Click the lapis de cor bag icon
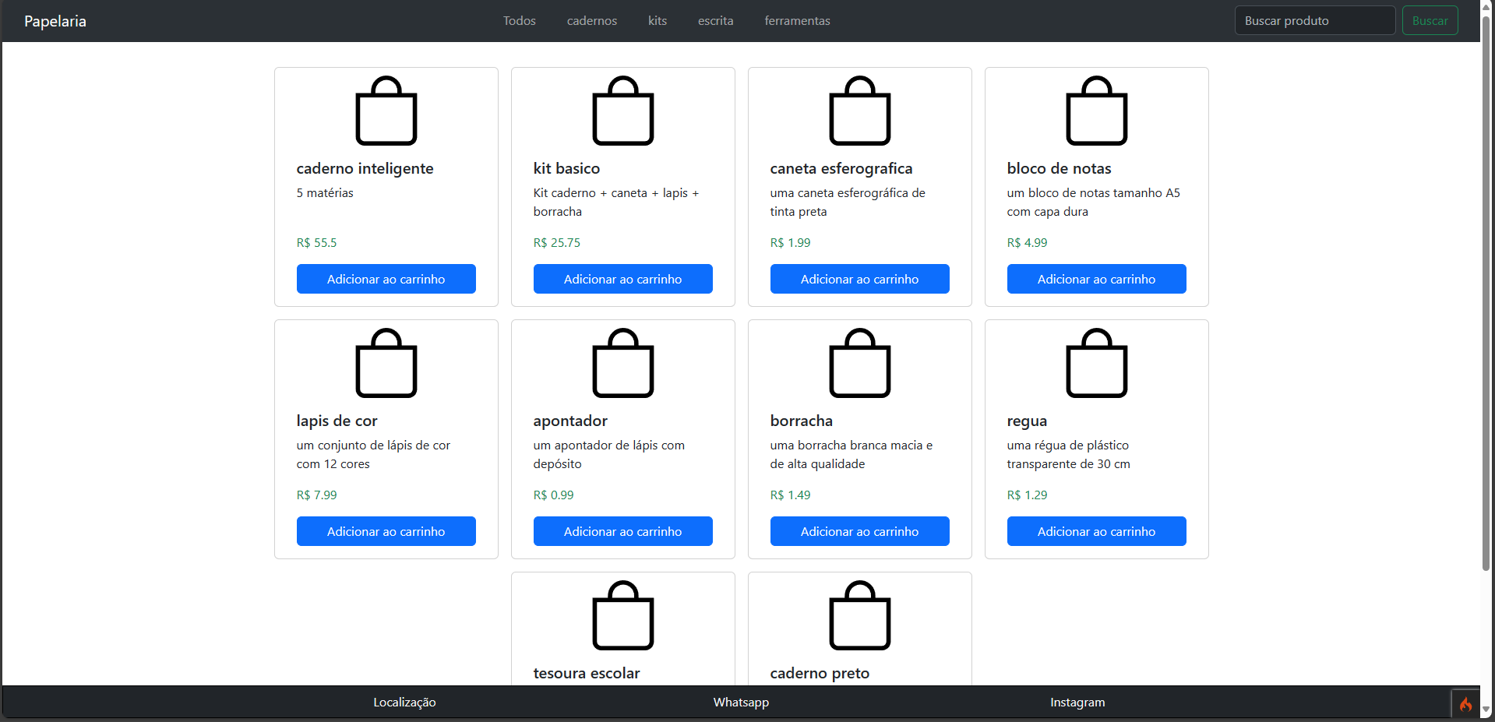The height and width of the screenshot is (722, 1495). tap(386, 363)
